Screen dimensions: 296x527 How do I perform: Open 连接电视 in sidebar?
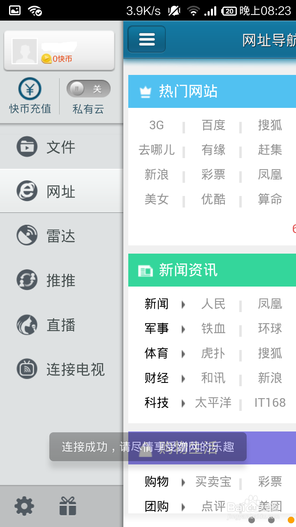(62, 369)
